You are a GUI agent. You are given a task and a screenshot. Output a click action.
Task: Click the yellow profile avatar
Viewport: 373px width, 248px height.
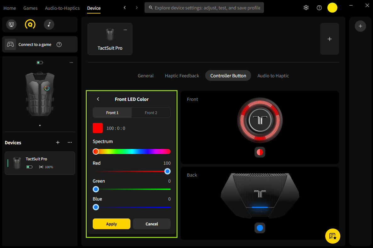pos(332,8)
